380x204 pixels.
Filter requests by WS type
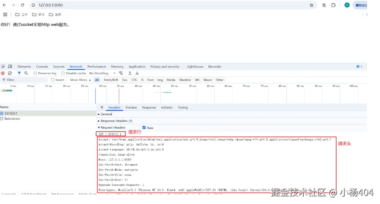click(197, 80)
